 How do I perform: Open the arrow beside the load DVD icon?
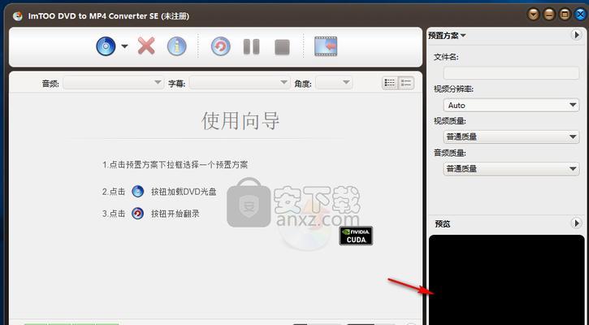point(124,46)
